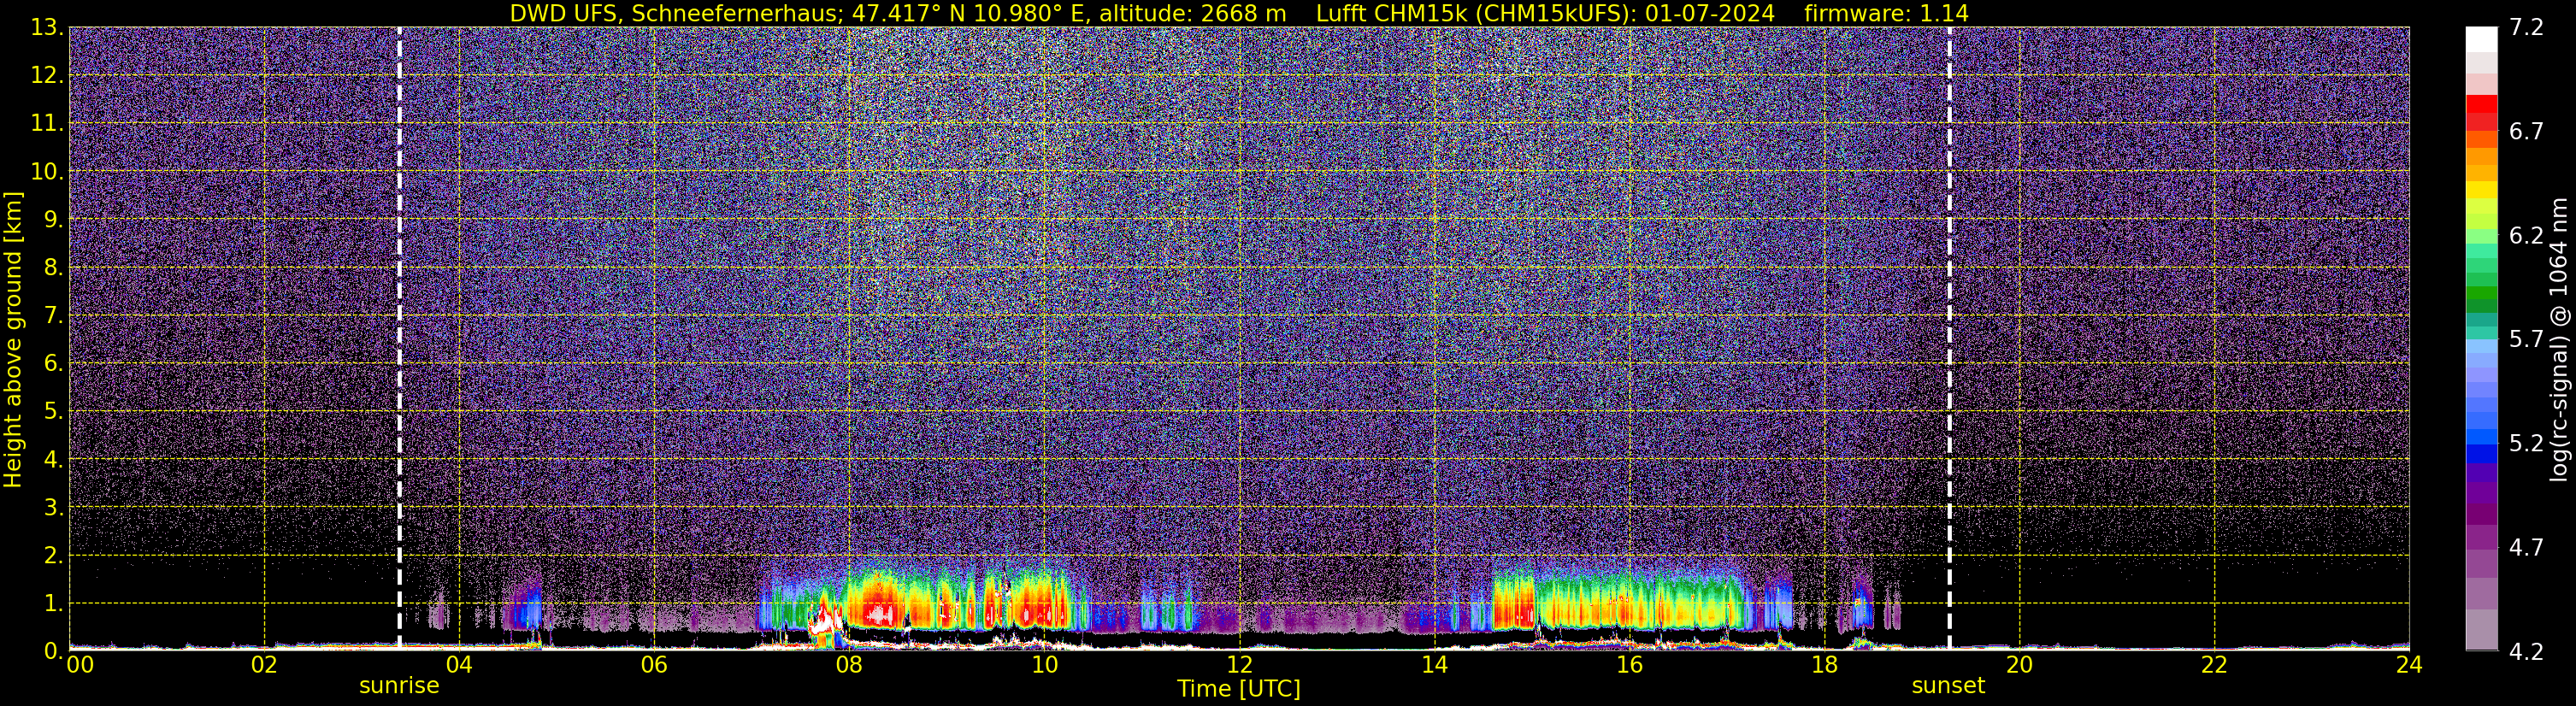The height and width of the screenshot is (706, 2576).
Task: Click time axis tick label '22'
Action: 2214,665
